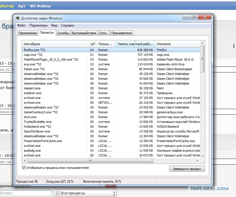Click the horizontal scrollbar left arrow
236x197 pixels.
(x=25, y=161)
